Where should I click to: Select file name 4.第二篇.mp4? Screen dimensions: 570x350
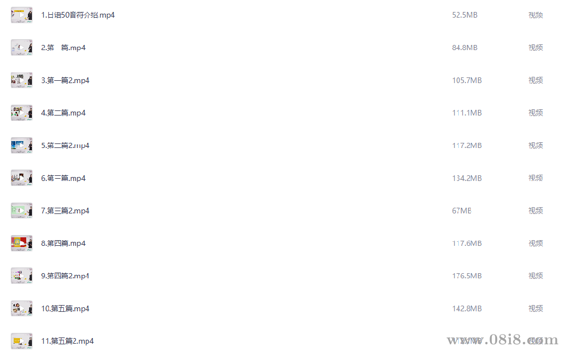pos(63,113)
